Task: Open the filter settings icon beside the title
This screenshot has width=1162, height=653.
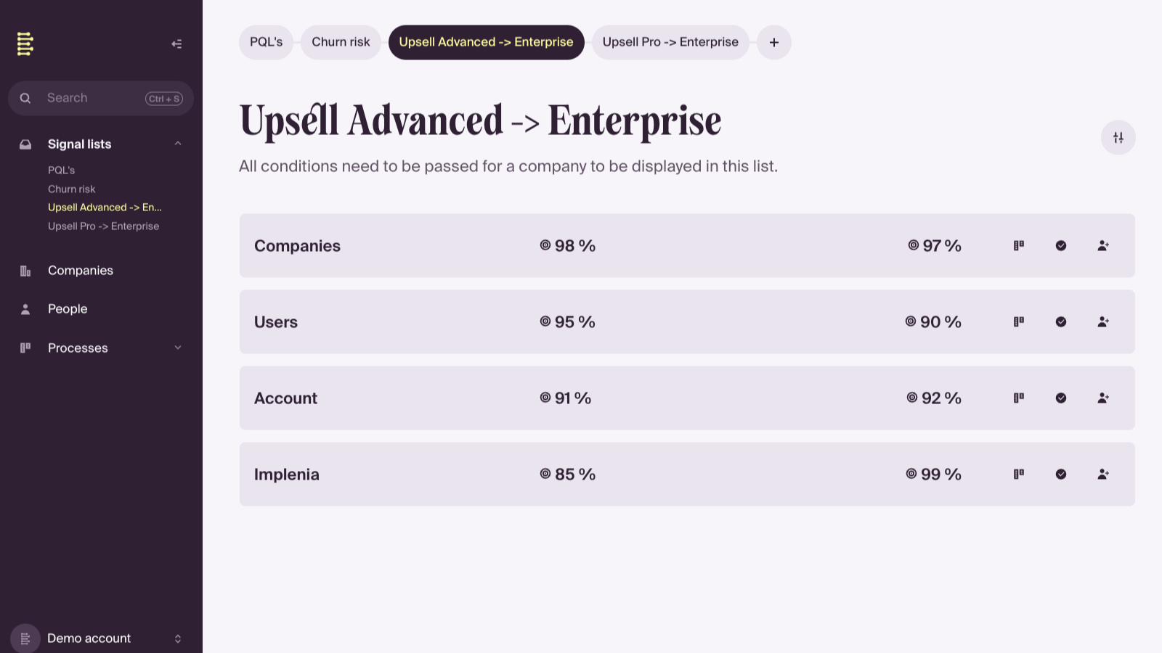Action: (1118, 138)
